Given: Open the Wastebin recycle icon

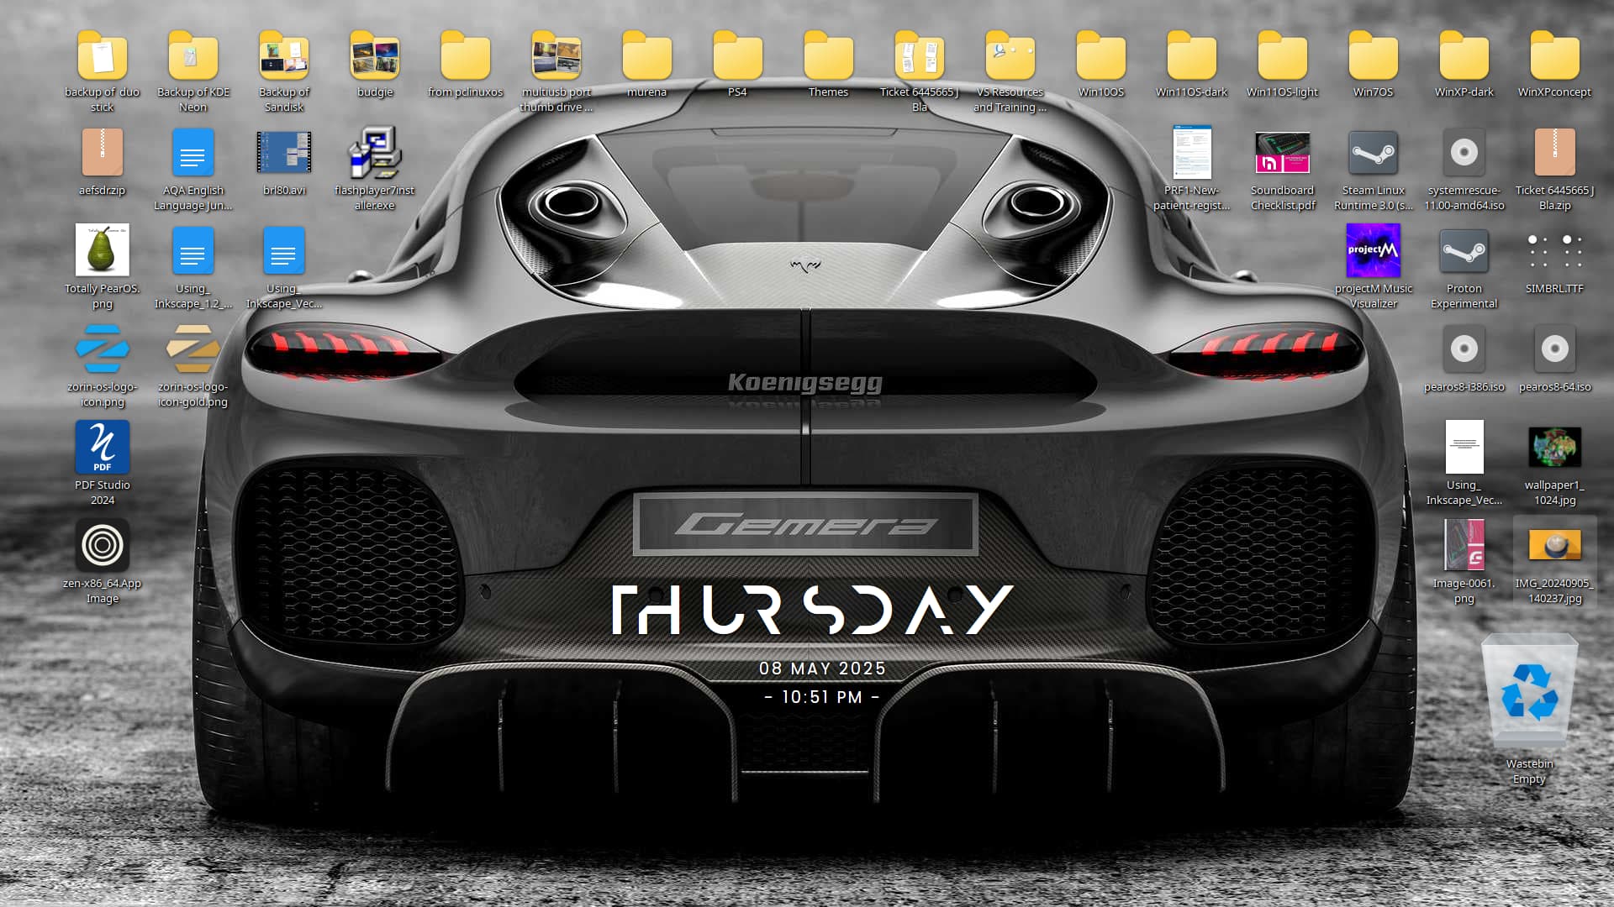Looking at the screenshot, I should click(x=1529, y=690).
